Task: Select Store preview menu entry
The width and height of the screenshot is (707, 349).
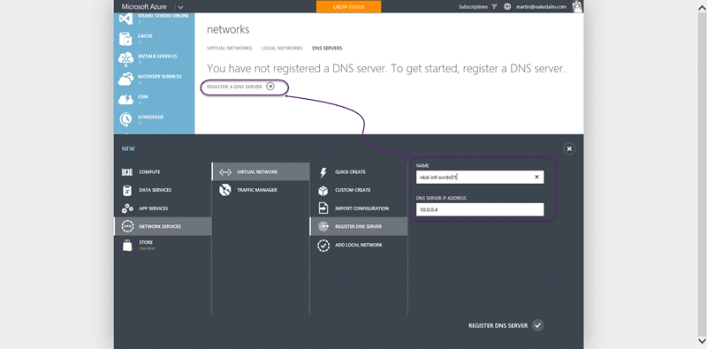Action: point(163,245)
